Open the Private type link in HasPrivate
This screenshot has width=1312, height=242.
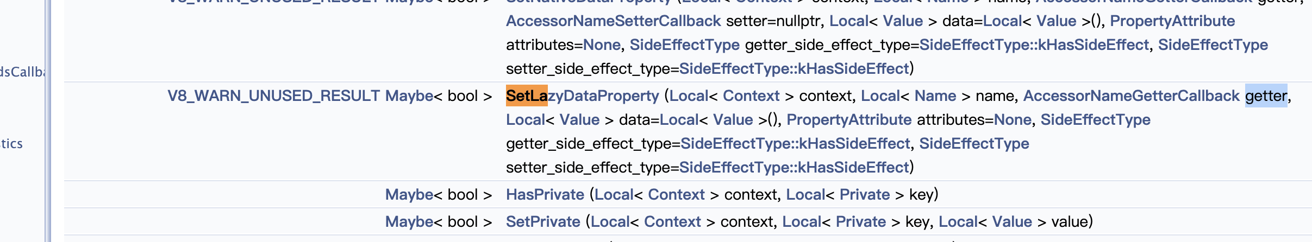pyautogui.click(x=864, y=195)
